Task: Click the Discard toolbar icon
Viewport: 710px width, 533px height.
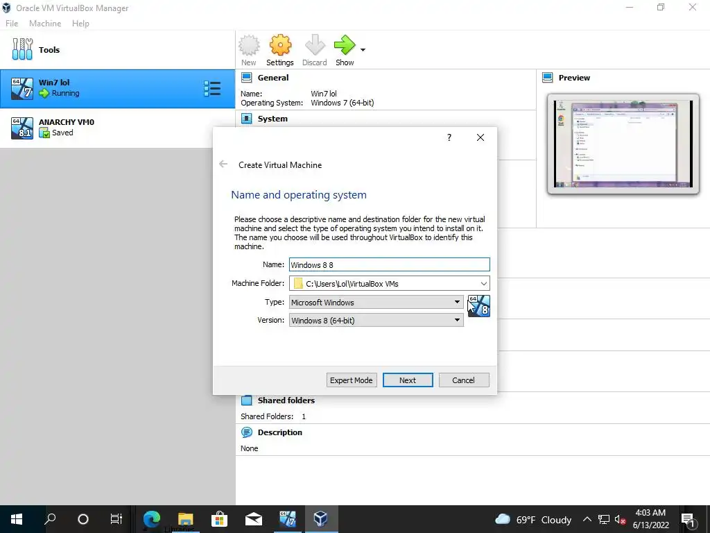Action: click(315, 45)
